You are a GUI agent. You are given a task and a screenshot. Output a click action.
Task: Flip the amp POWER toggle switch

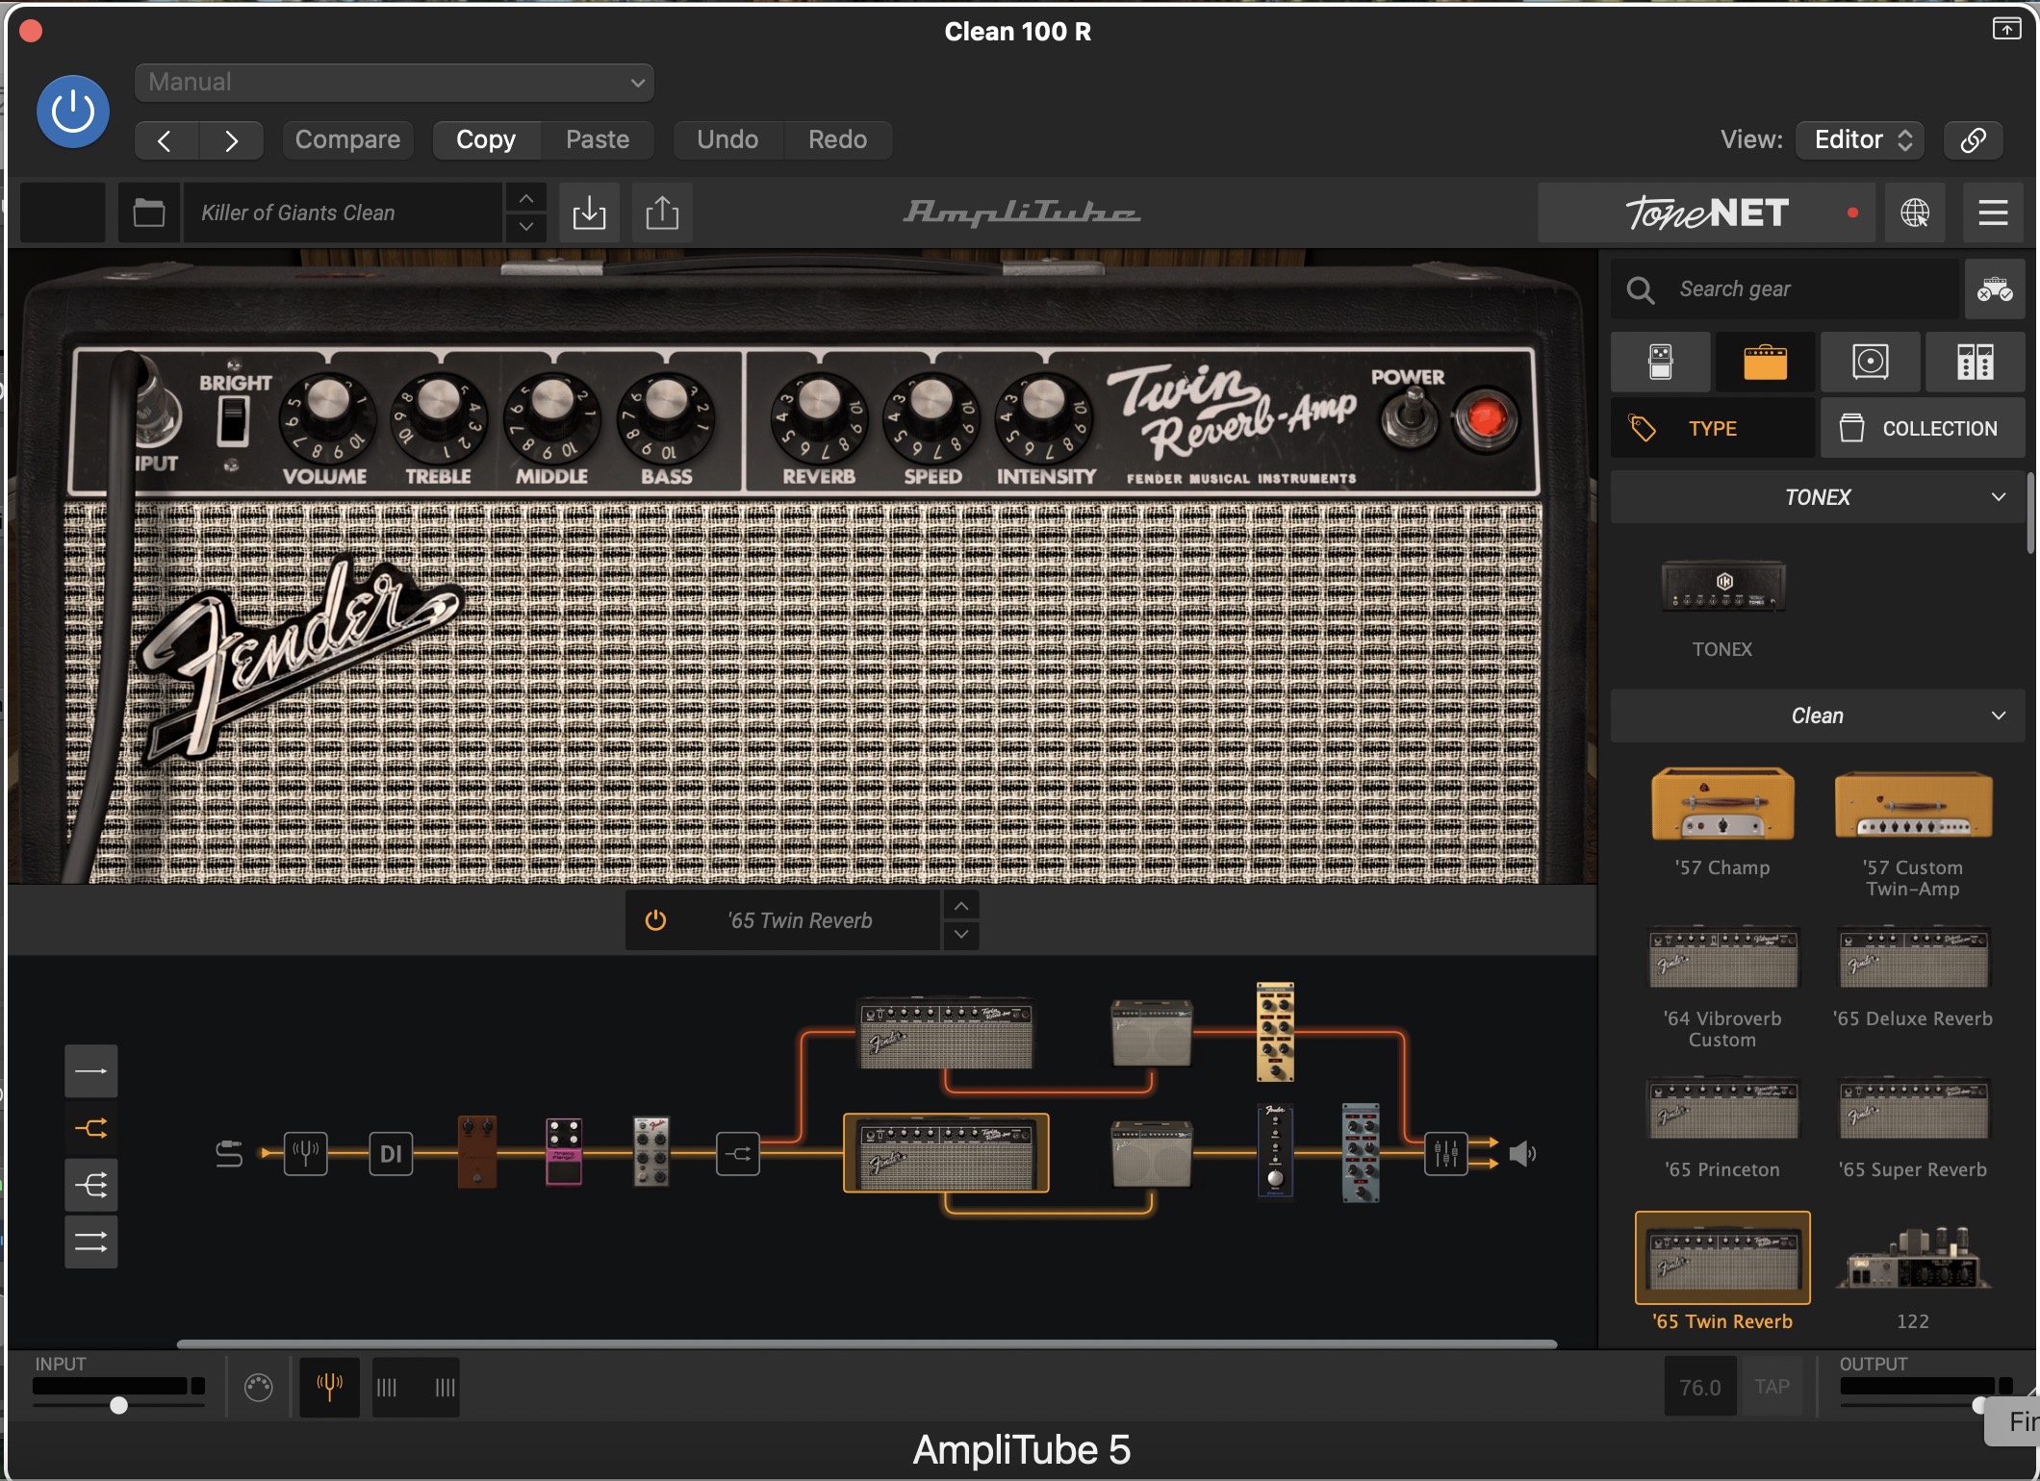coord(1409,416)
